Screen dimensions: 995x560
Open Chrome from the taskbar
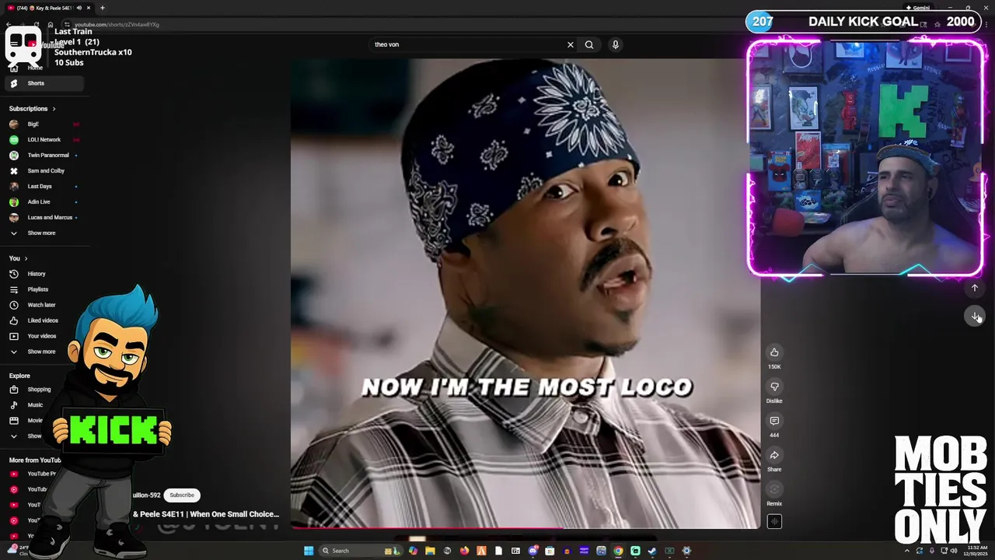click(618, 551)
